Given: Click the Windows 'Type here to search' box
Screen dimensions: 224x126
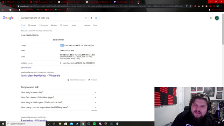Looking at the screenshot, I should click(26, 124).
